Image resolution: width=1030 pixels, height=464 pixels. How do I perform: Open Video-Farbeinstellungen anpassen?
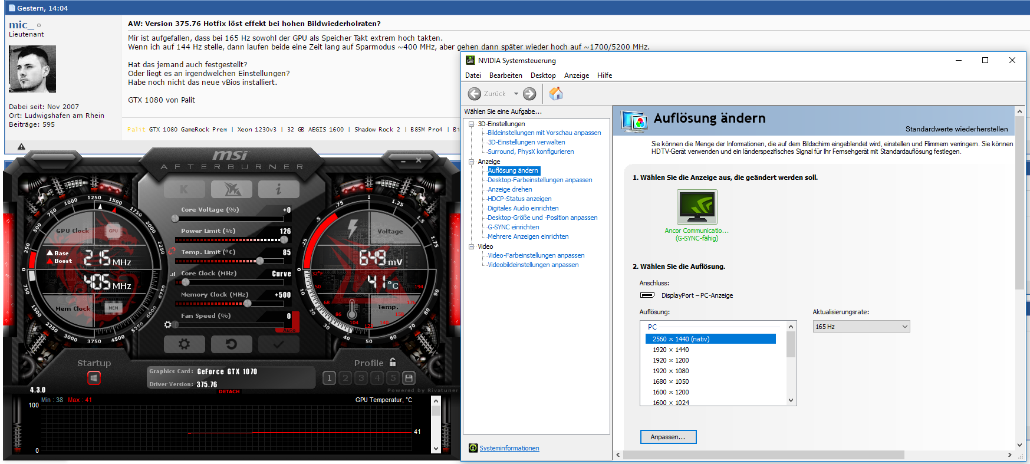536,255
